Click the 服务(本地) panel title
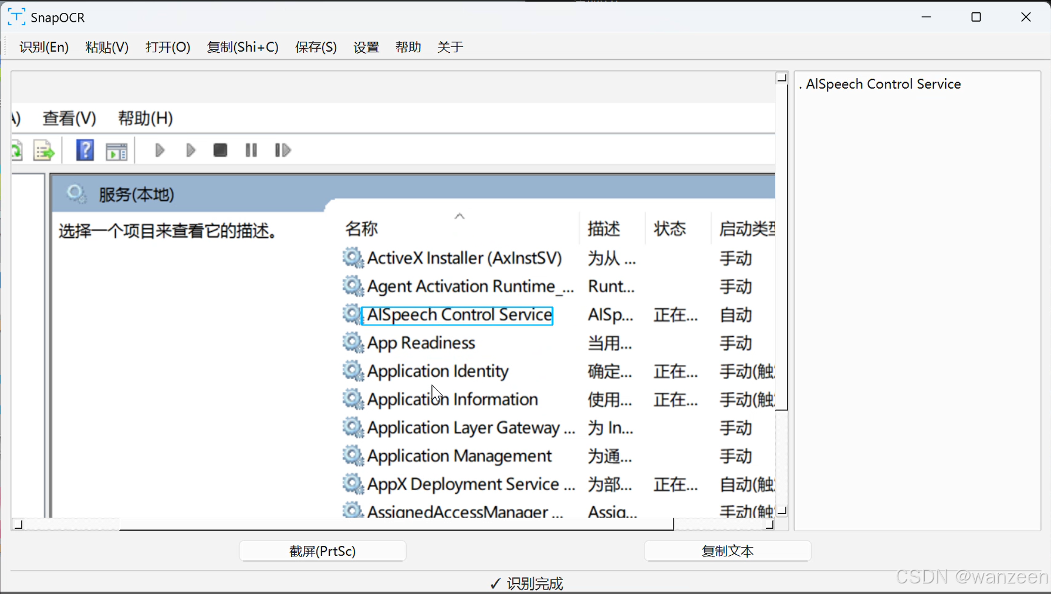 tap(136, 194)
